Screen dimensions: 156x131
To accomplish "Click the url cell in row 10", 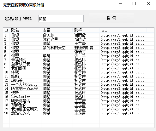I will tap(123, 72).
